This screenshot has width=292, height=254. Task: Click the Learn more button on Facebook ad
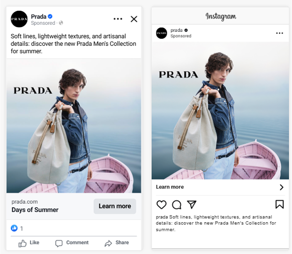coord(114,206)
